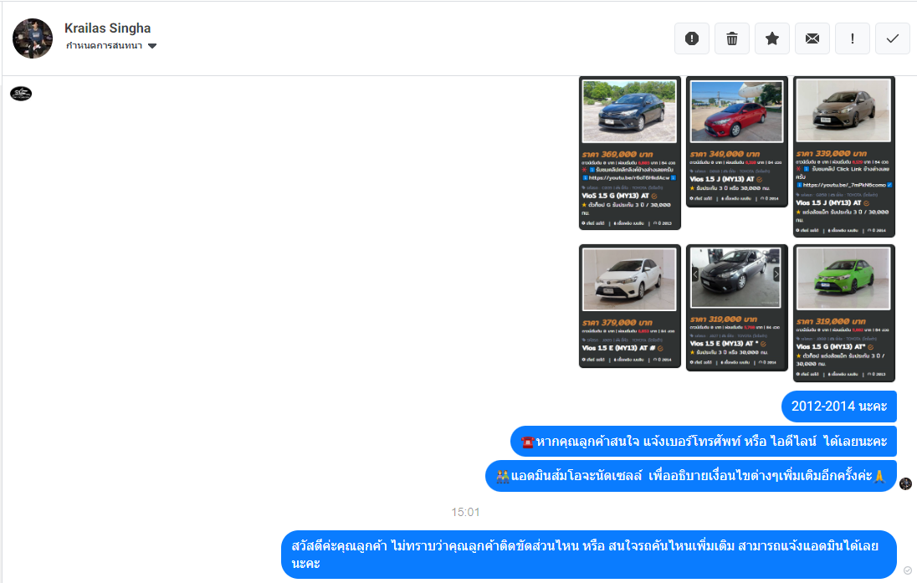917x583 pixels.
Task: Mark conversation done with the checkmark
Action: point(893,38)
